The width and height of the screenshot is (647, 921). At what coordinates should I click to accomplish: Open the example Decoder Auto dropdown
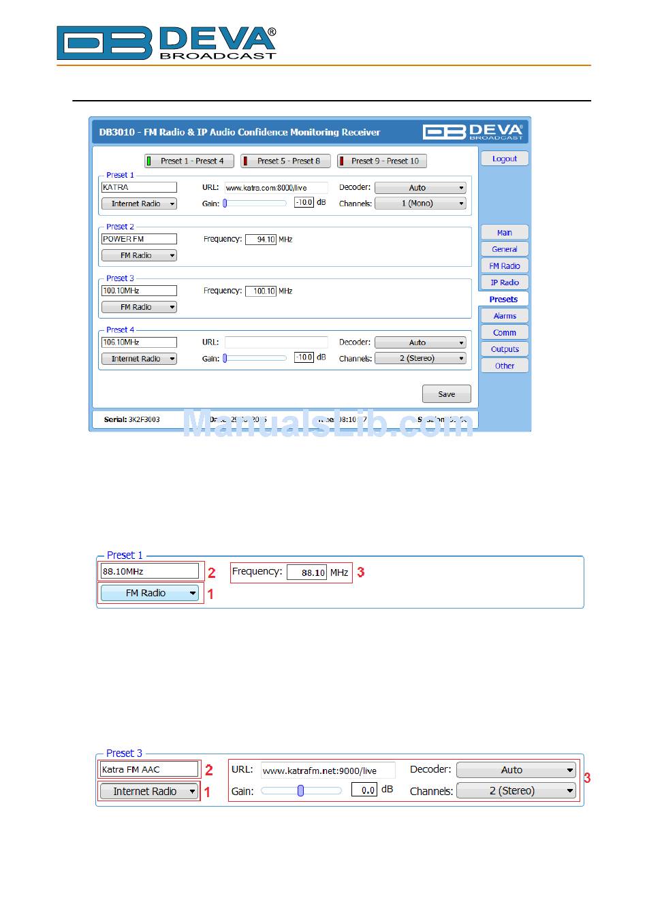(x=516, y=770)
